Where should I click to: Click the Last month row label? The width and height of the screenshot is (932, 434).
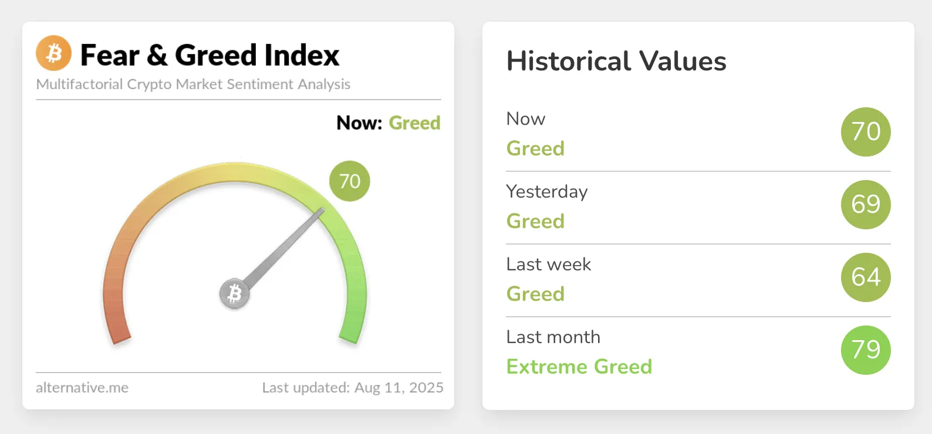coord(553,337)
